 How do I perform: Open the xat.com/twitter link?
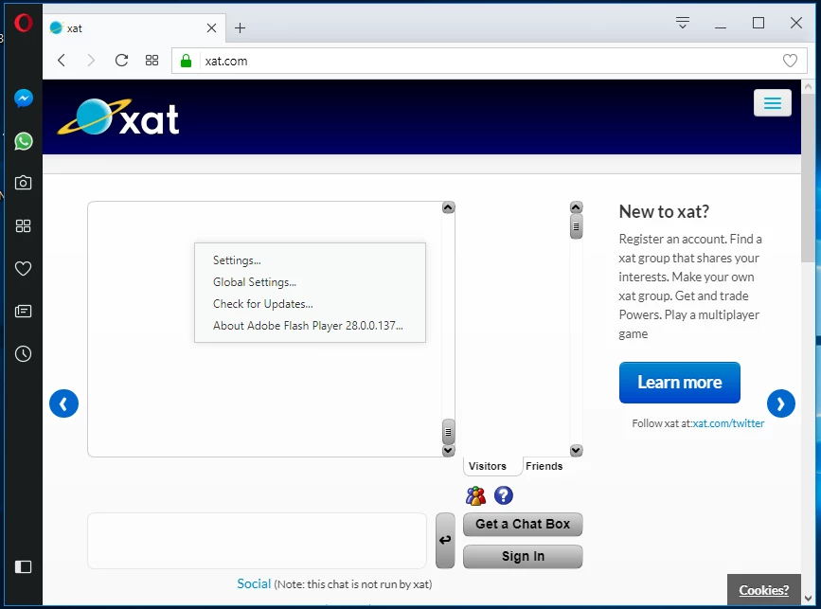coord(728,423)
